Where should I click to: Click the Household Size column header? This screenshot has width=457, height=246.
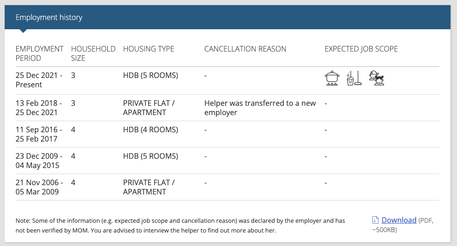point(93,53)
